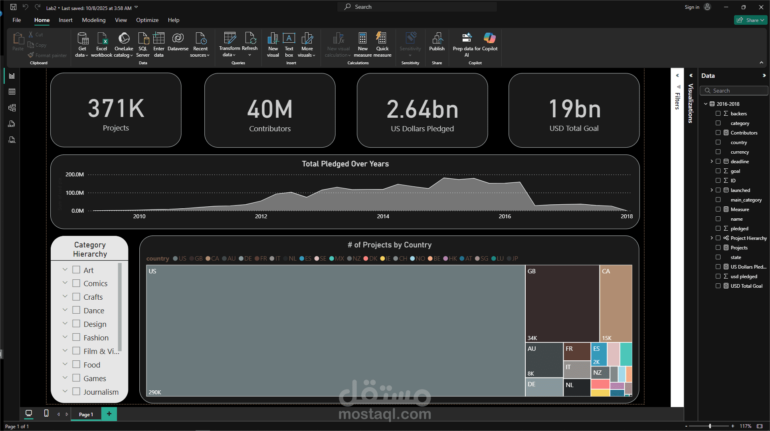This screenshot has width=770, height=431.
Task: Tick the backers field checkbox
Action: point(718,113)
